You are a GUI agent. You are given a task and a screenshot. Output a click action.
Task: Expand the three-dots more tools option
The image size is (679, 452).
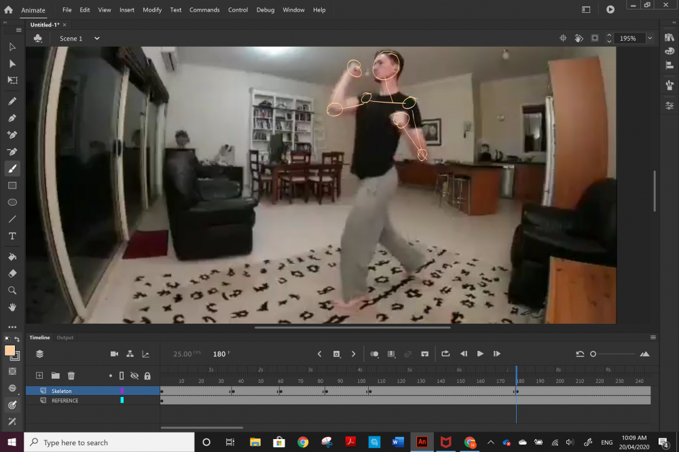[x=12, y=326]
